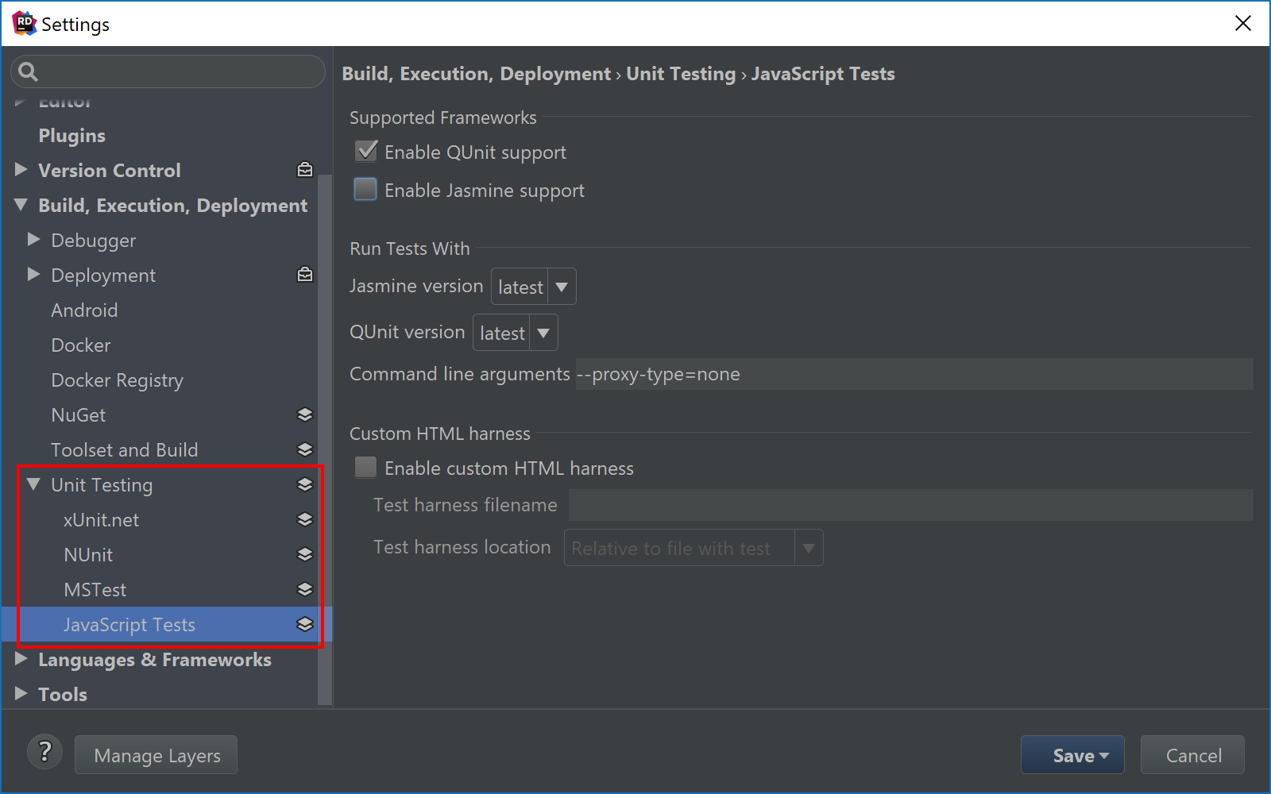The height and width of the screenshot is (794, 1271).
Task: Select the NuGet settings page
Action: pyautogui.click(x=79, y=415)
